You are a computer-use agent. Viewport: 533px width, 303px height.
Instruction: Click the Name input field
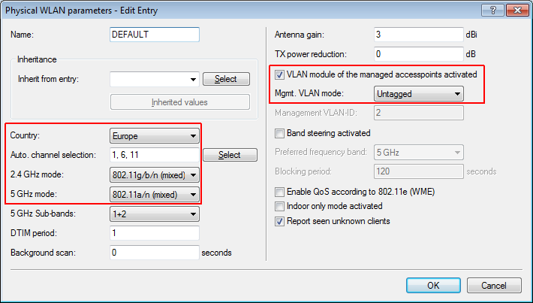pyautogui.click(x=155, y=35)
